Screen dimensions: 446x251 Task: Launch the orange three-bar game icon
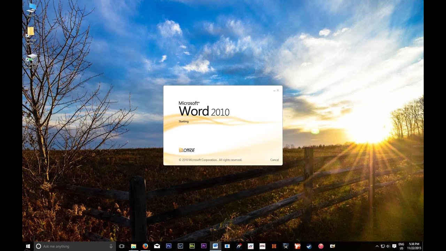pos(274,246)
